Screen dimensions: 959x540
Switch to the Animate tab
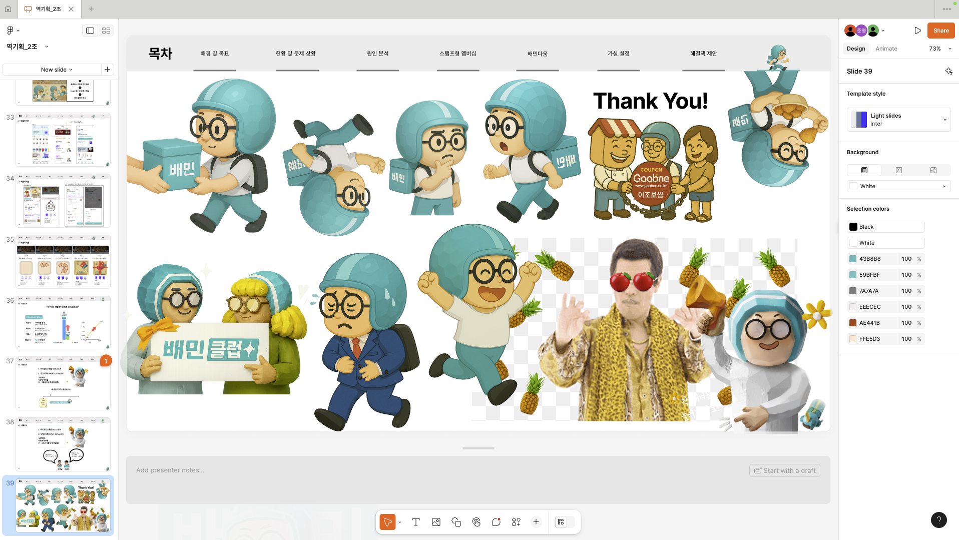(886, 49)
